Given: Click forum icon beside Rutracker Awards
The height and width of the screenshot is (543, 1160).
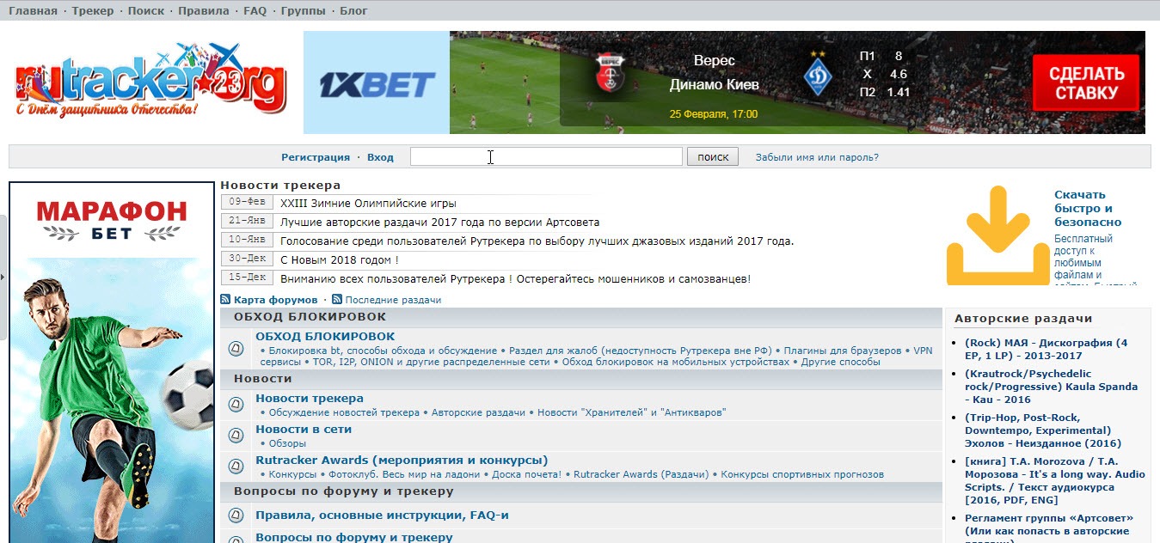Looking at the screenshot, I should pyautogui.click(x=236, y=467).
